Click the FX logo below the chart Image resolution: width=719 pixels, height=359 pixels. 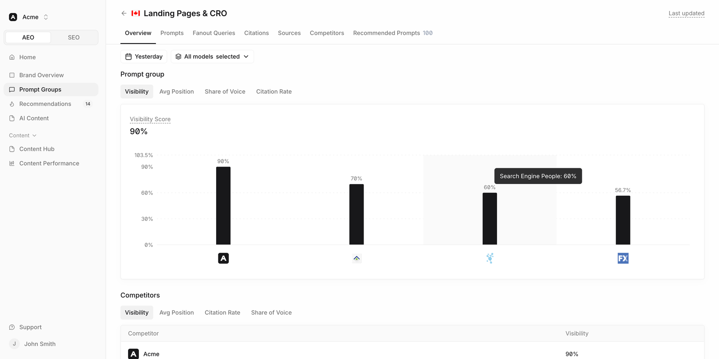tap(623, 258)
